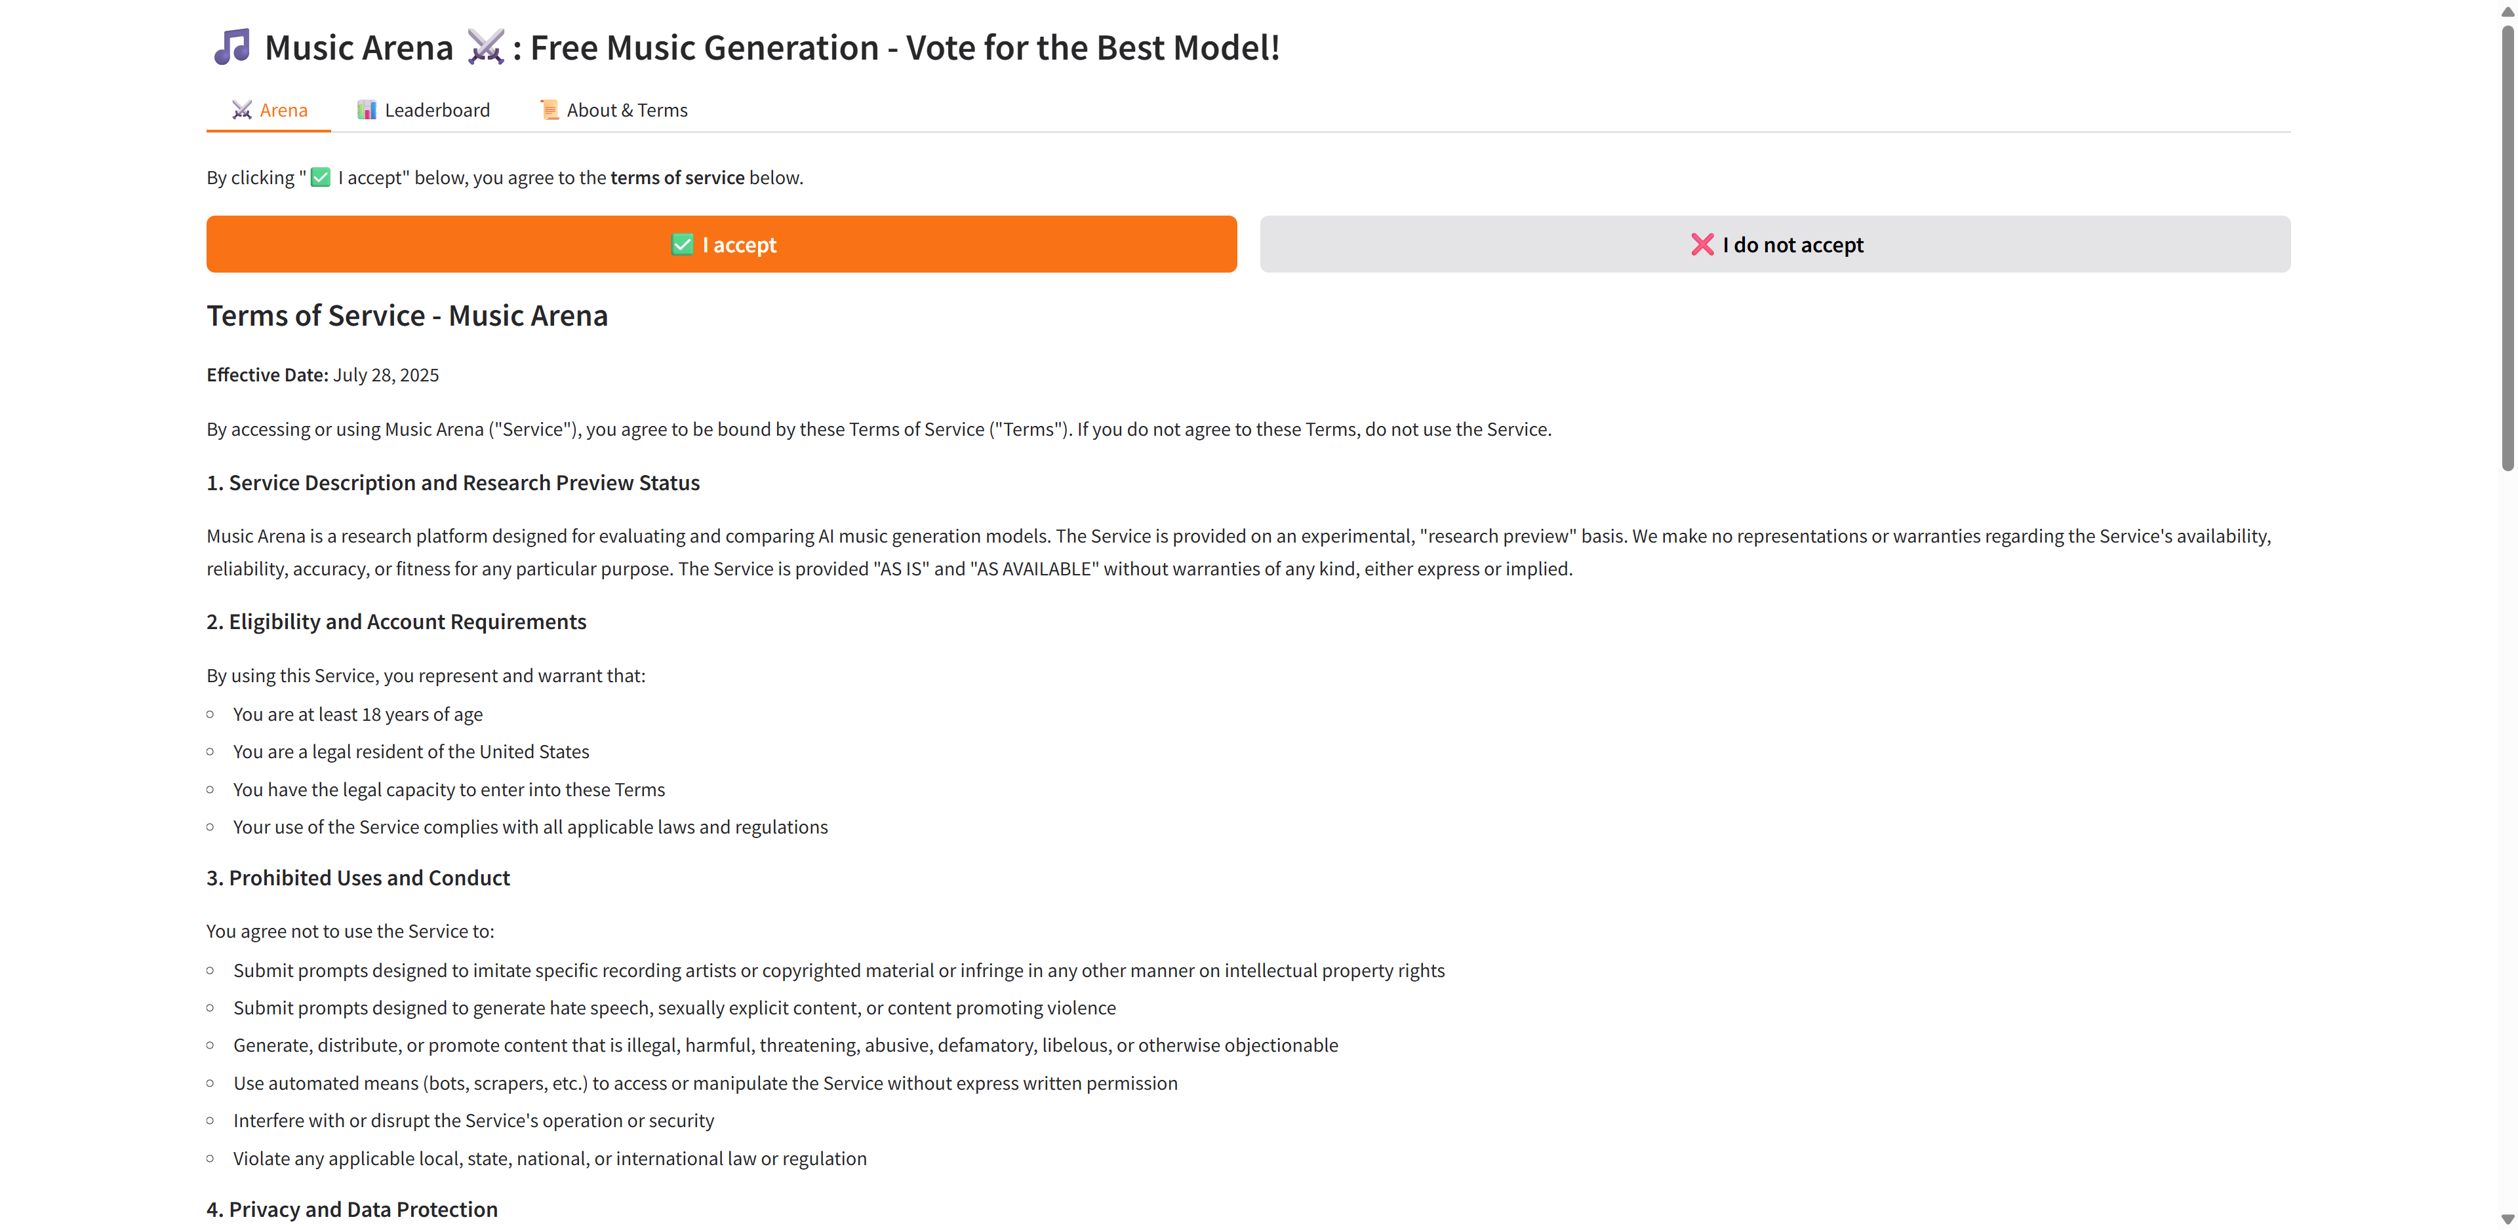Click the scroll icon beside About & Terms
Viewport: 2518px width, 1230px height.
tap(550, 109)
